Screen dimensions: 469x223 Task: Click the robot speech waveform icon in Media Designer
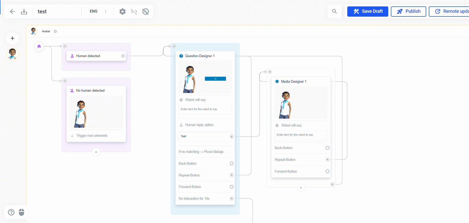[x=277, y=125]
